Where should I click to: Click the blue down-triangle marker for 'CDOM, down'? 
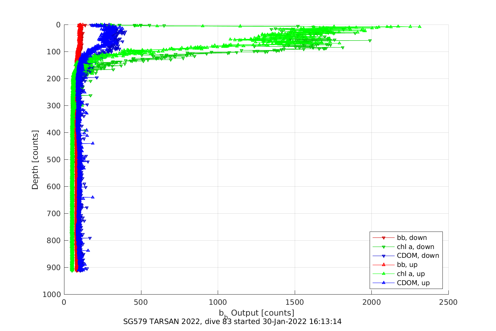point(384,256)
